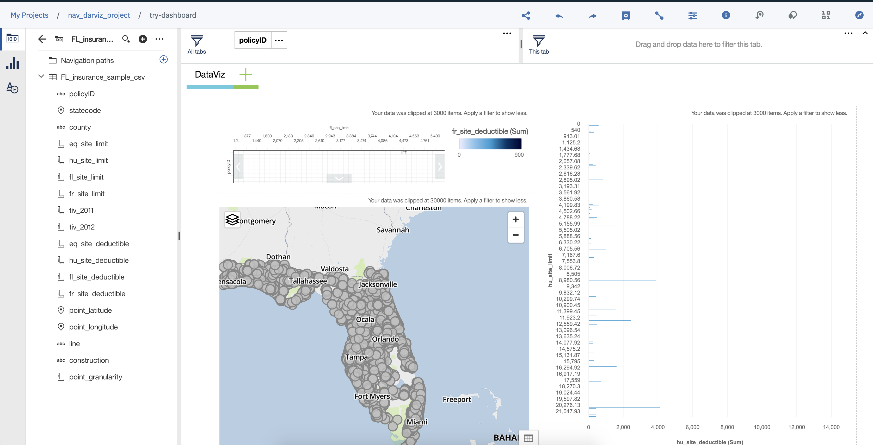Click the Share icon in top toolbar
This screenshot has width=873, height=445.
(x=526, y=15)
